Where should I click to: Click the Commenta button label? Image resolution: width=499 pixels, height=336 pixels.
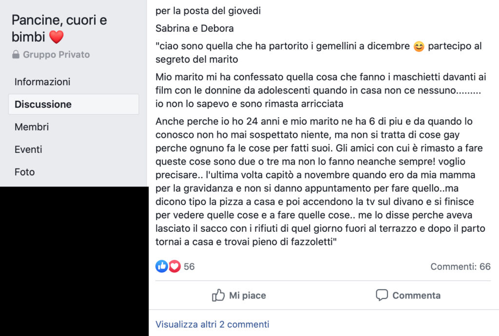pyautogui.click(x=416, y=295)
